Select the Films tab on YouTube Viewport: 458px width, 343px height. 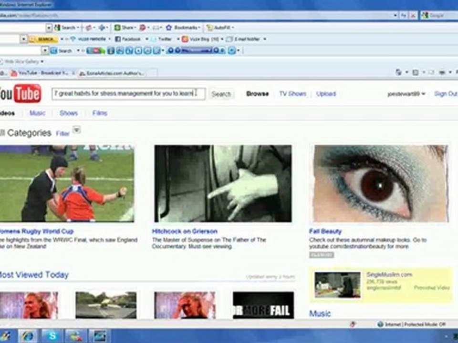(x=100, y=113)
